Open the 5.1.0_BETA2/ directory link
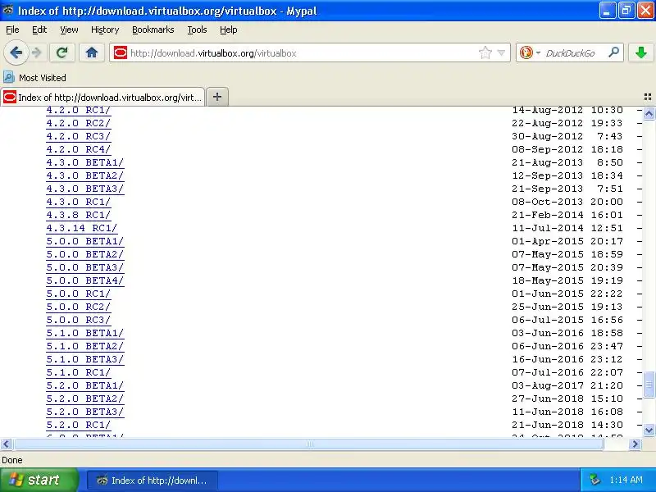This screenshot has width=656, height=492. (85, 346)
